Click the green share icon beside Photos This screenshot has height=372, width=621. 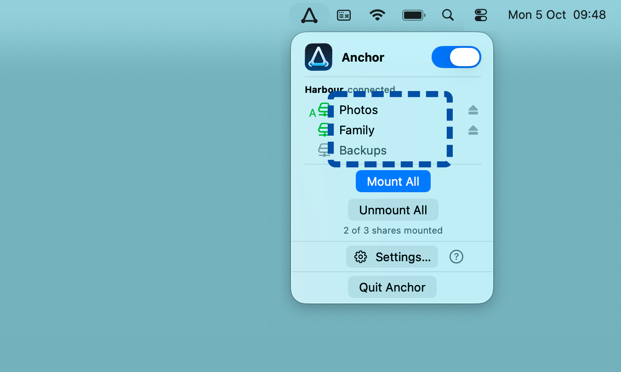pyautogui.click(x=325, y=110)
